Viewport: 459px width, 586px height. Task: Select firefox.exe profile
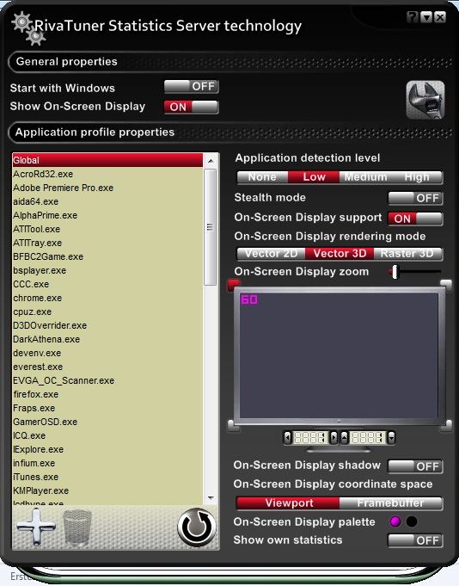[x=107, y=394]
